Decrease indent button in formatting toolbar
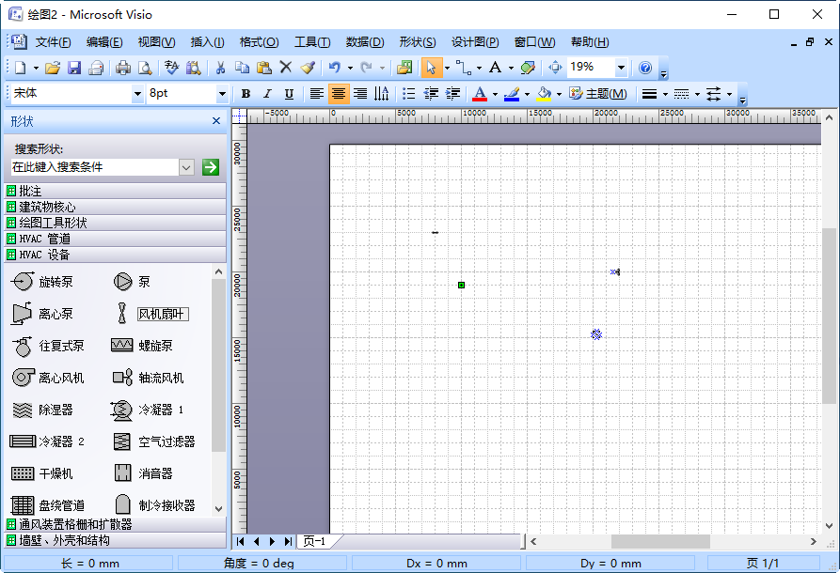Viewport: 840px width, 573px height. 431,94
